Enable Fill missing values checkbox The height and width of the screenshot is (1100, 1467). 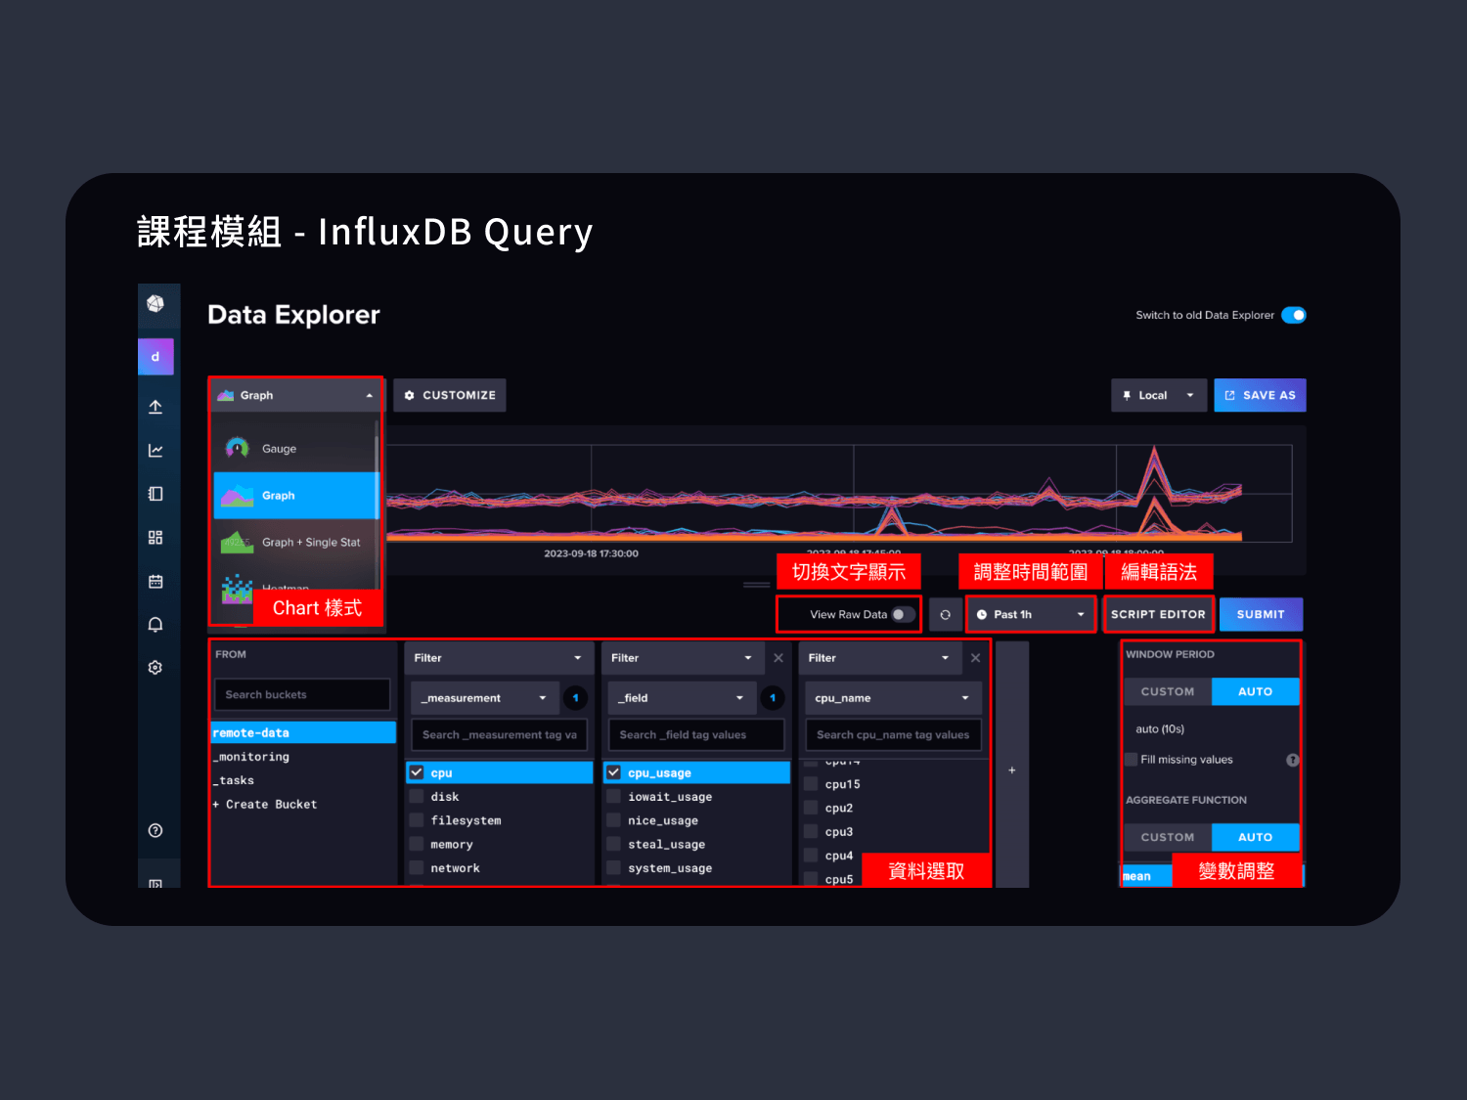tap(1132, 760)
